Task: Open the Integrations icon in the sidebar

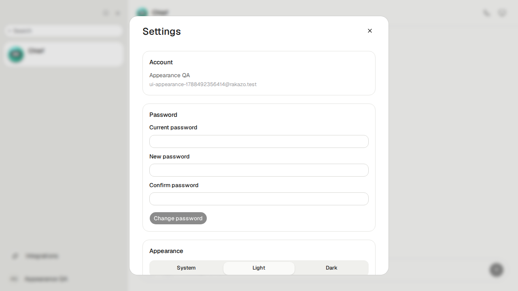Action: click(15, 256)
